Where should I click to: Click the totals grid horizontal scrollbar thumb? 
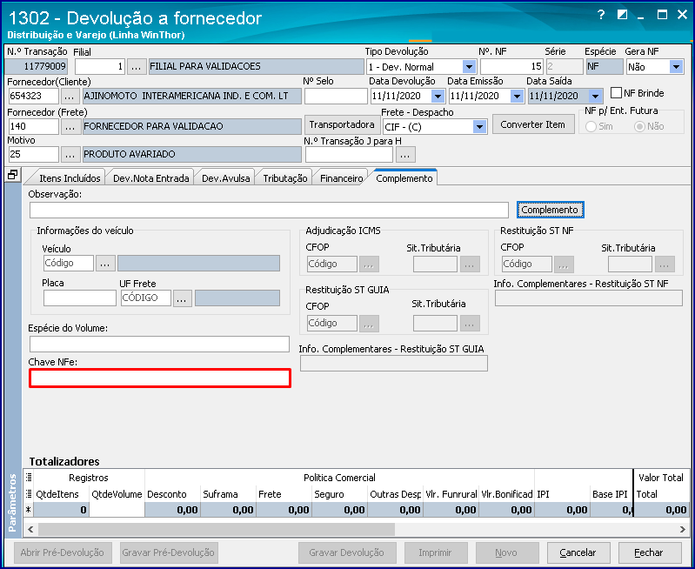tap(217, 529)
